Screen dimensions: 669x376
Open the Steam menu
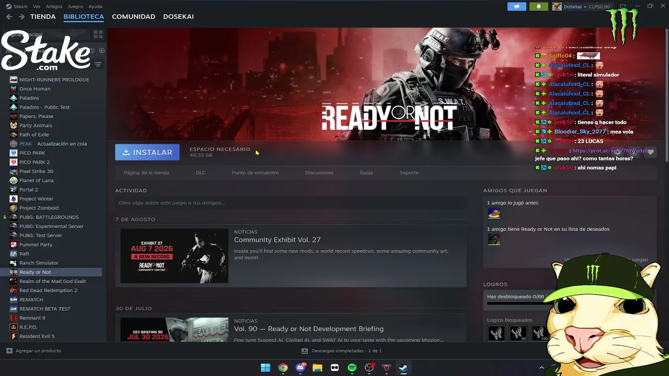pyautogui.click(x=20, y=7)
